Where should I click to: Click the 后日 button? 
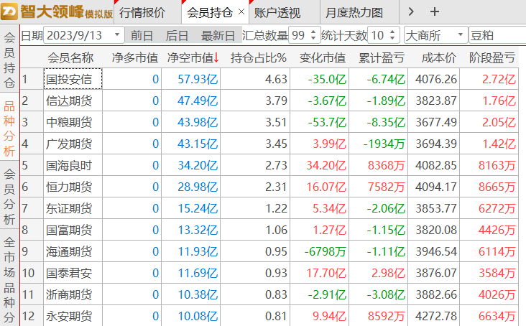coord(177,35)
